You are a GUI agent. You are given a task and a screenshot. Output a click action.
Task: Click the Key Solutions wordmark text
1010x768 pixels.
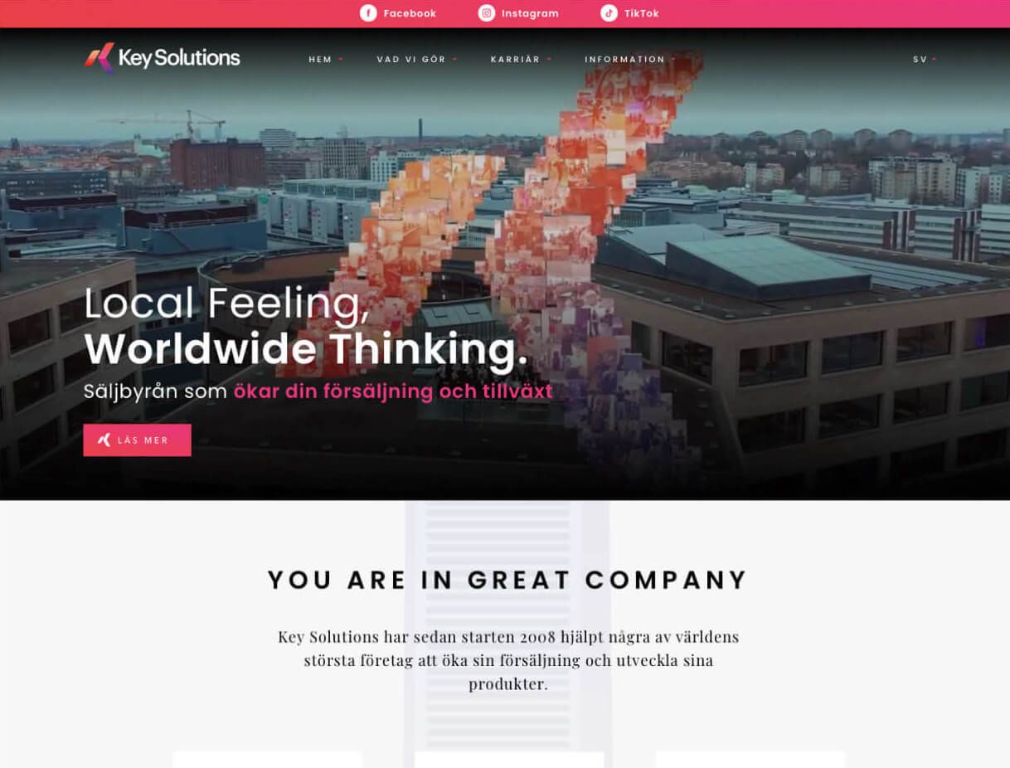(179, 58)
